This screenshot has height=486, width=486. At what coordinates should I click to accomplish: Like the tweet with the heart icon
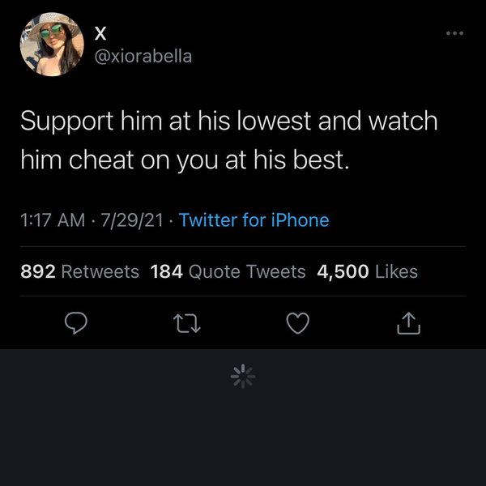click(298, 323)
